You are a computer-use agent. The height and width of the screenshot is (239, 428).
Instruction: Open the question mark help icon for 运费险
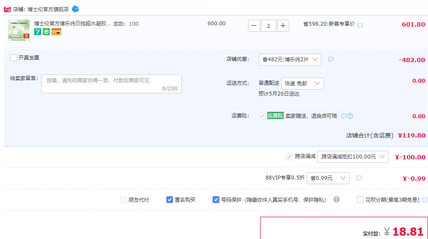point(350,116)
